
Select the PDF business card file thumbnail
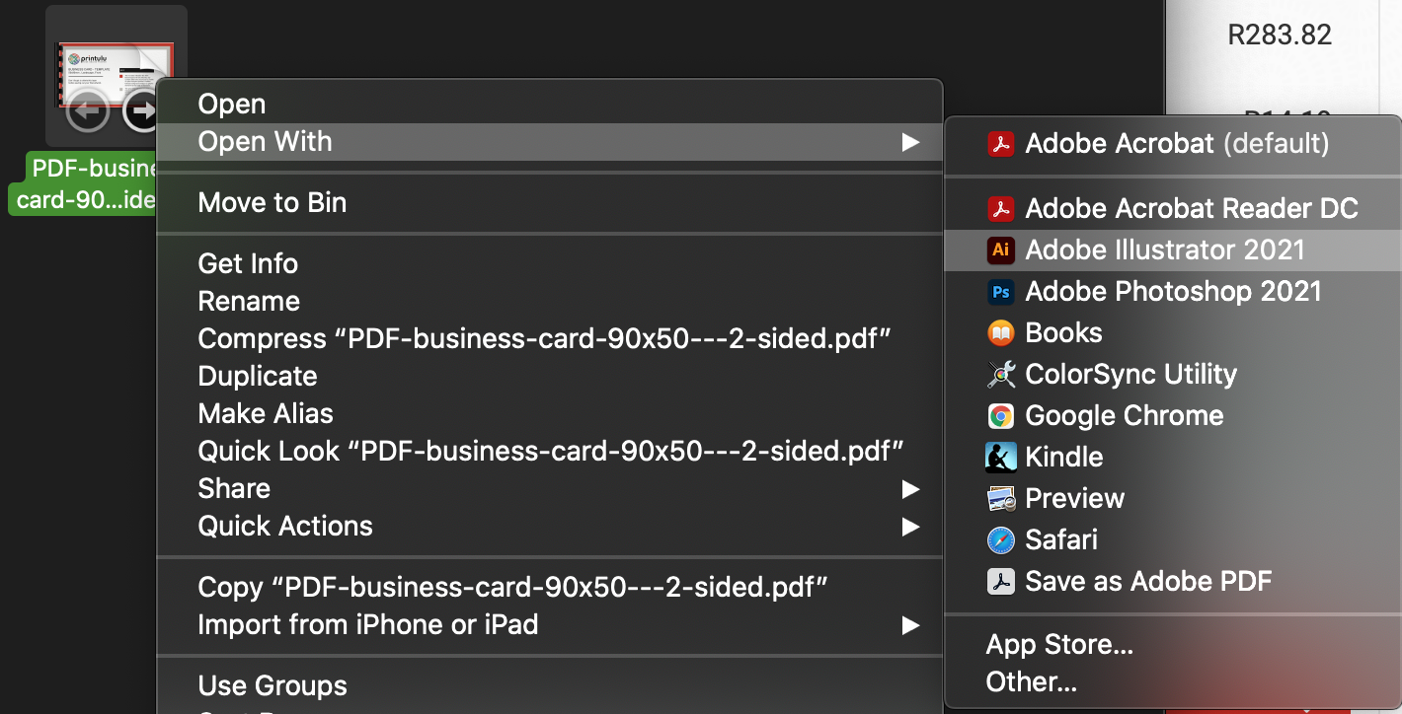click(x=116, y=76)
